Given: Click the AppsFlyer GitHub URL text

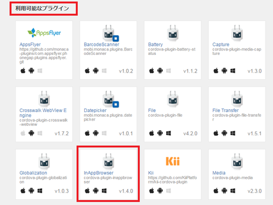Looking at the screenshot, I should click(44, 55).
